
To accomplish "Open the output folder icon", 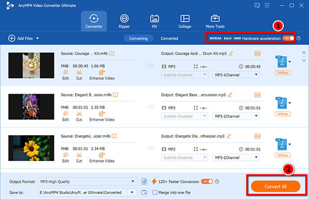I will coord(144,192).
